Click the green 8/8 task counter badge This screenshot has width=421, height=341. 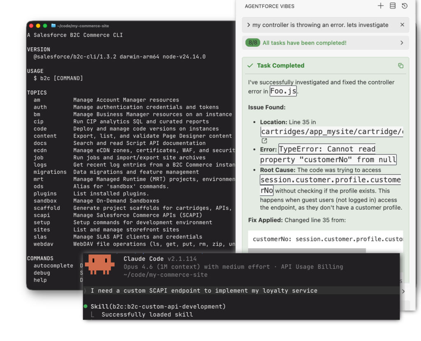pos(252,43)
